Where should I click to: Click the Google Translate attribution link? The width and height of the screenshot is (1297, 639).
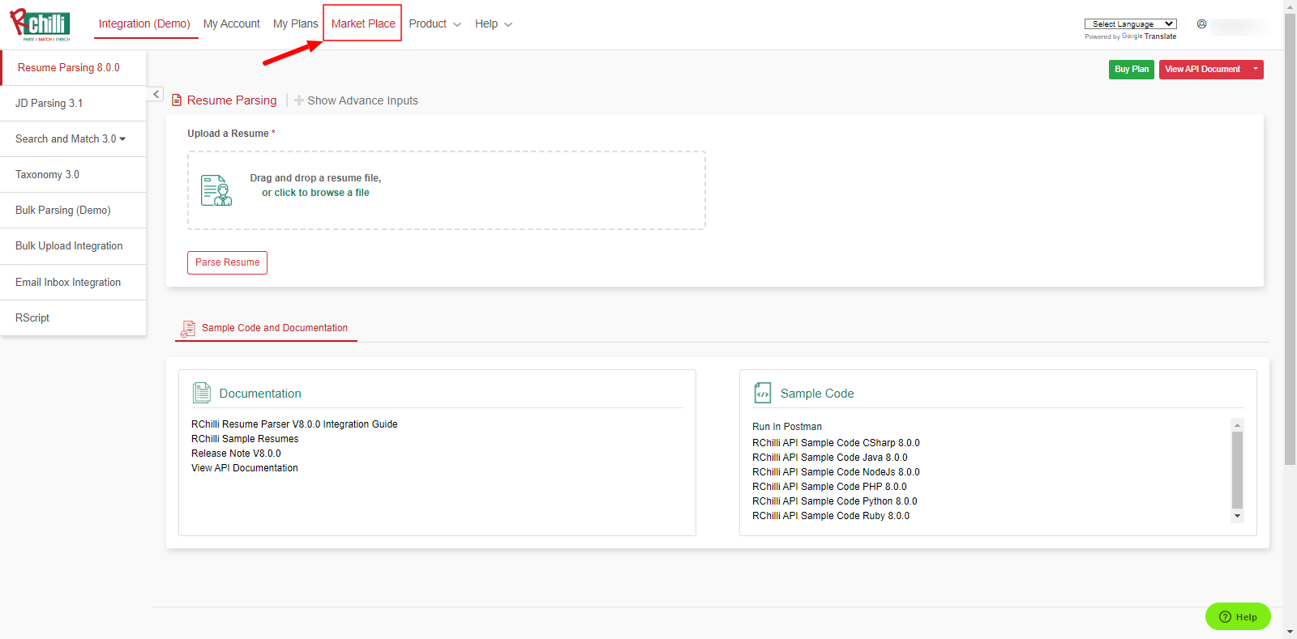click(x=1149, y=36)
